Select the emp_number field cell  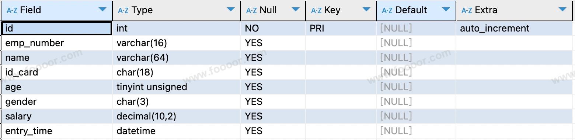(57, 43)
